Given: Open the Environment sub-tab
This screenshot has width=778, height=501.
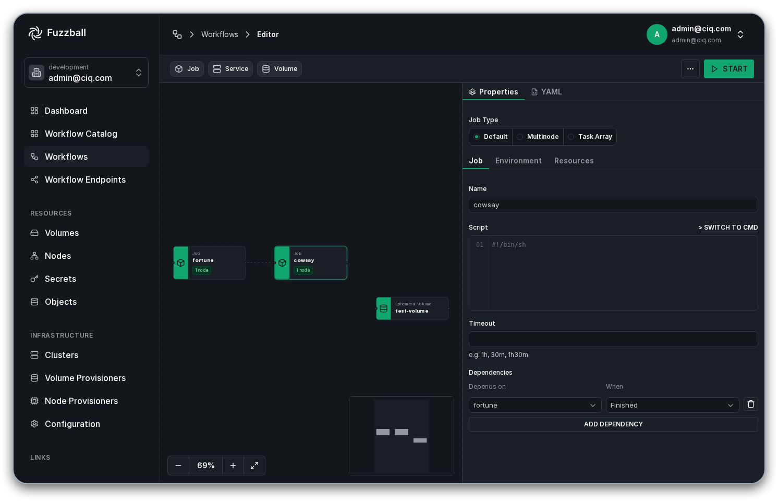Looking at the screenshot, I should tap(518, 161).
